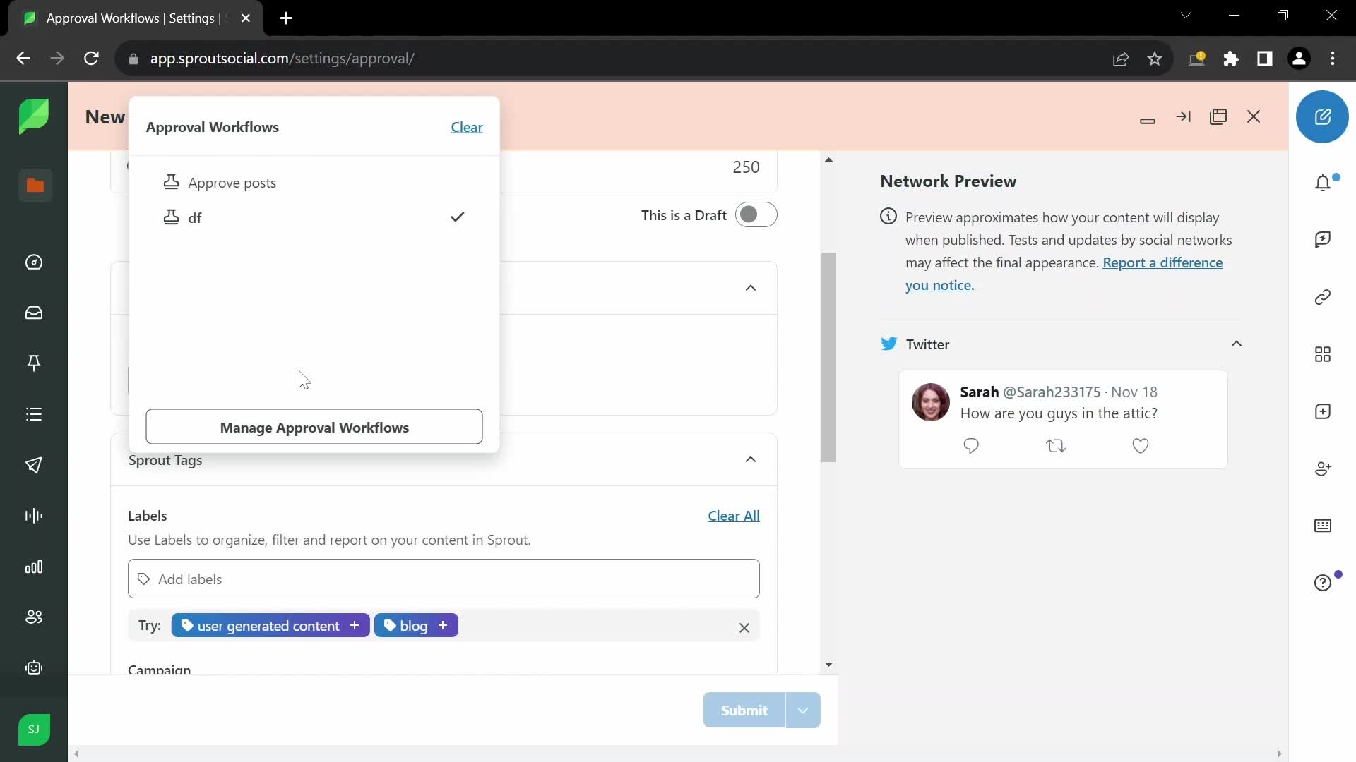Click the tasks list icon in left sidebar
The height and width of the screenshot is (762, 1356).
(x=35, y=413)
